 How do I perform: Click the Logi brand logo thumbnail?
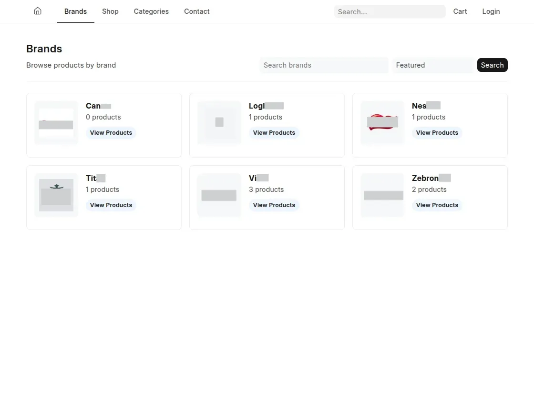(219, 123)
